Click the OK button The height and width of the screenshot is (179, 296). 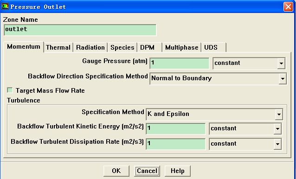[x=116, y=171]
